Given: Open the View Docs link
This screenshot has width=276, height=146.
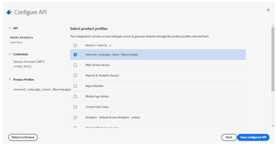Looking at the screenshot, I should [16, 43].
